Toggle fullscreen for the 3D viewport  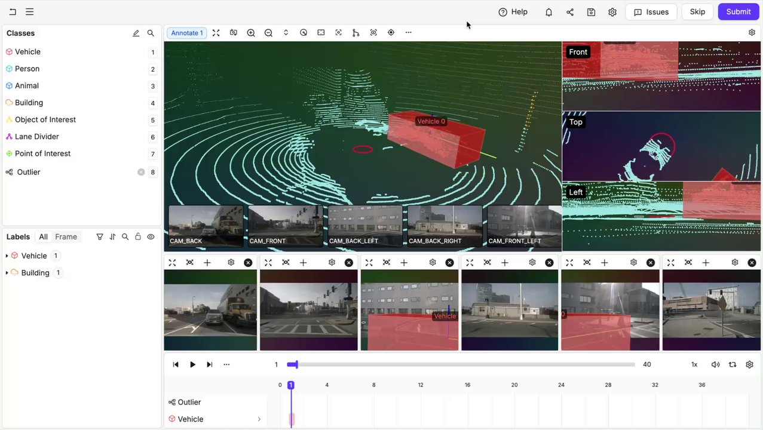[216, 33]
